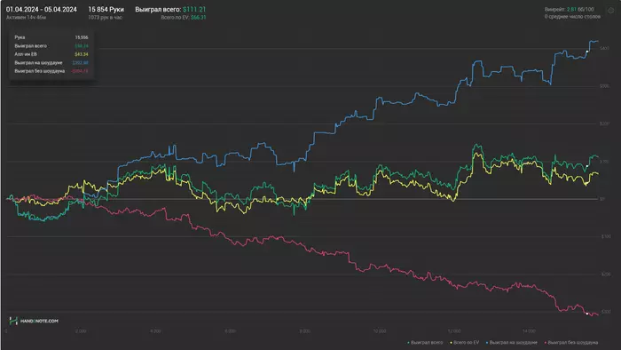This screenshot has height=350, width=621.
Task: Click the white marker on the red non-showdown line
Action: point(587,314)
